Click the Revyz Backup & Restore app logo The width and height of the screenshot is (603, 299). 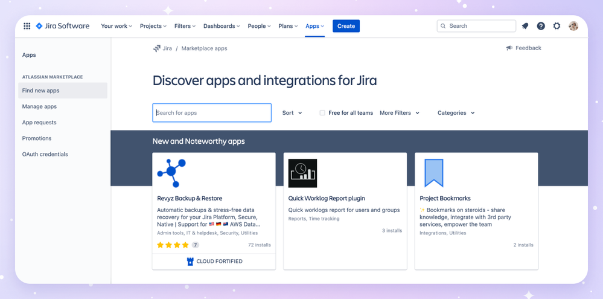pos(171,173)
